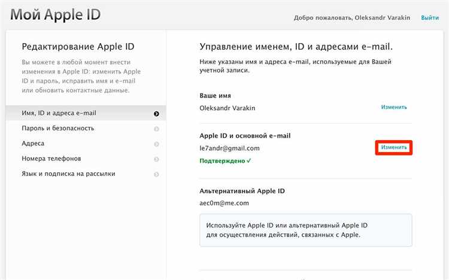449x280 pixels.
Task: Click the arrow icon beside Пароль и безопасность
Action: click(156, 129)
